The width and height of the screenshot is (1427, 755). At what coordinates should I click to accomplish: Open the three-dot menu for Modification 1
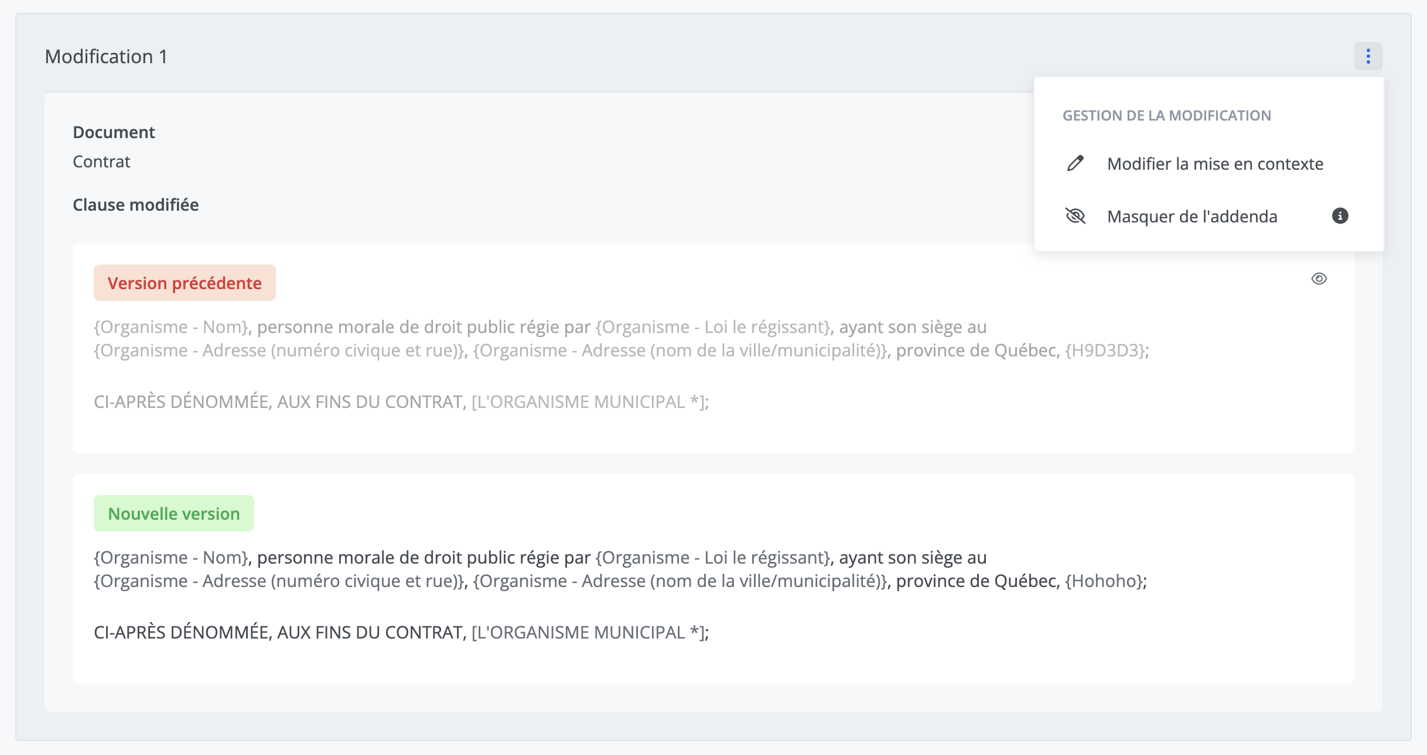coord(1368,56)
